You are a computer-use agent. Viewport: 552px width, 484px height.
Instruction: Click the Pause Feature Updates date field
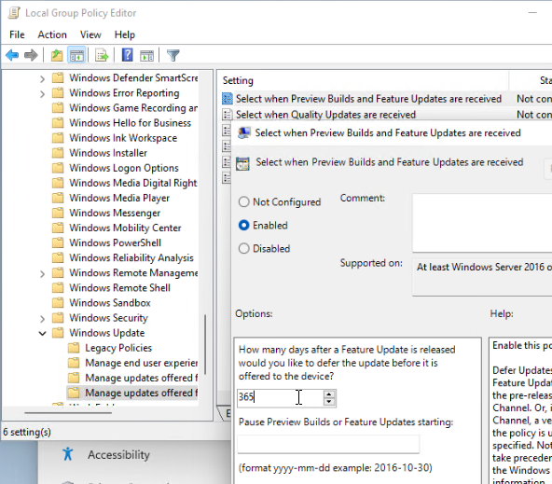[328, 444]
